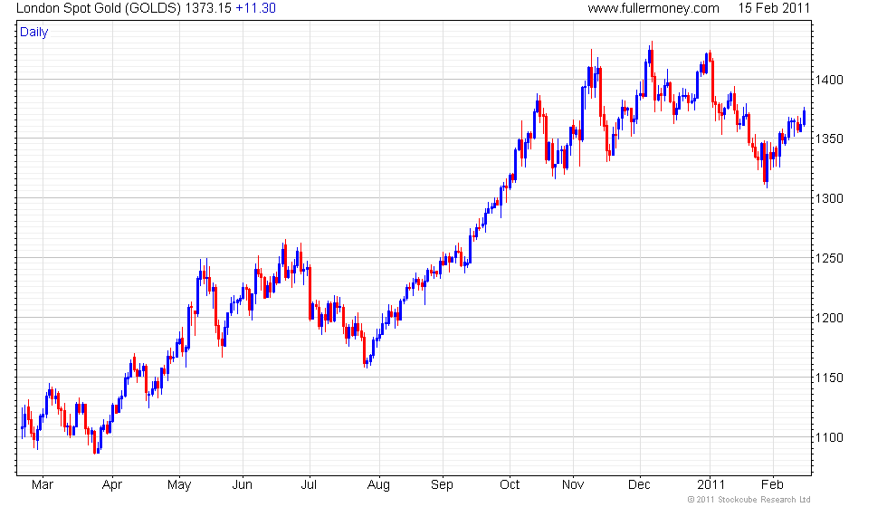The width and height of the screenshot is (887, 507).
Task: Select the price value 1373.15
Action: (208, 8)
